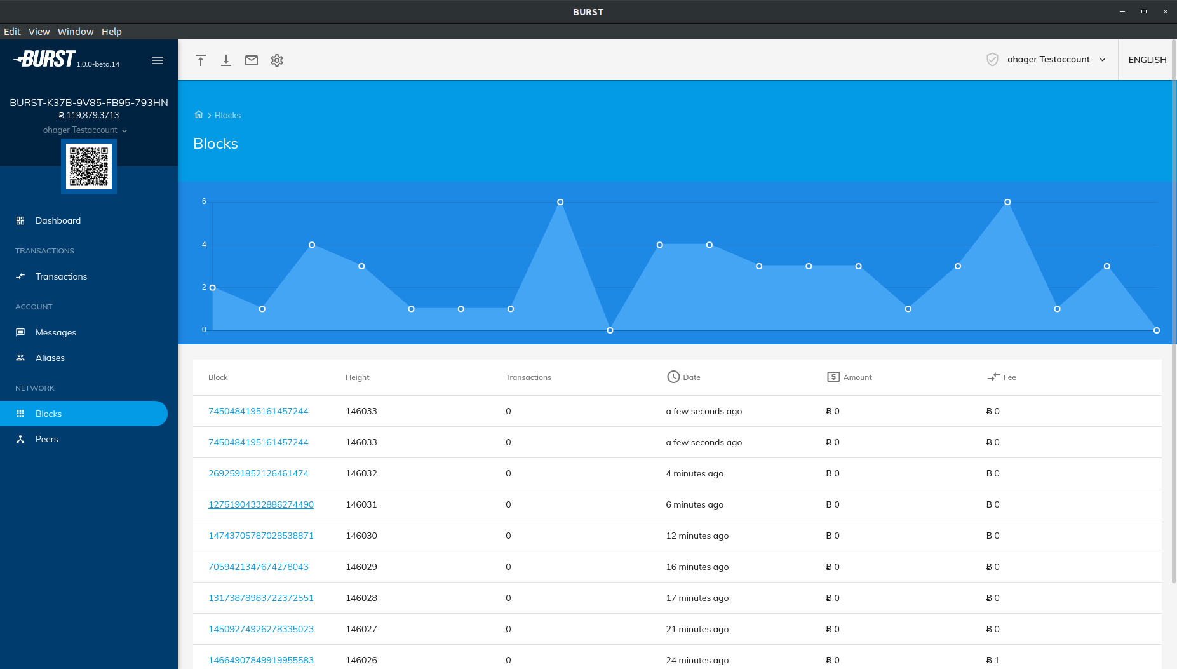Click the second chart peak point at 6
Screen dimensions: 1177x669
point(1007,202)
